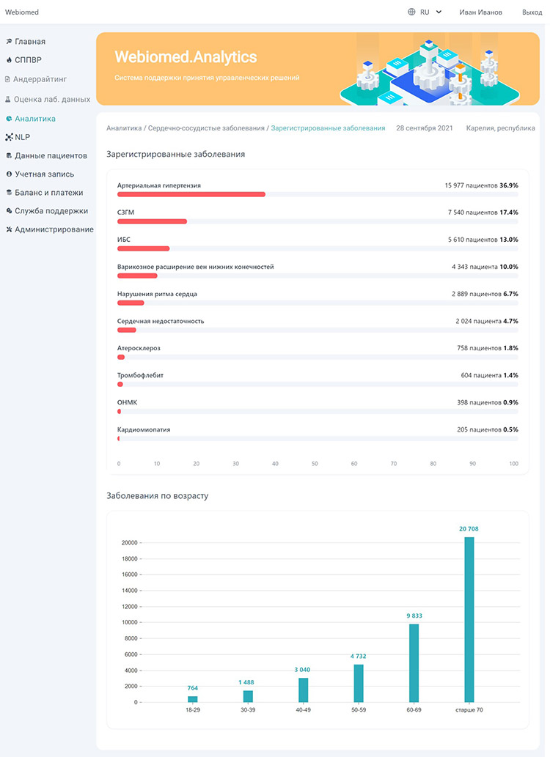Image resolution: width=550 pixels, height=757 pixels.
Task: Open Администрирование
Action: tap(54, 229)
